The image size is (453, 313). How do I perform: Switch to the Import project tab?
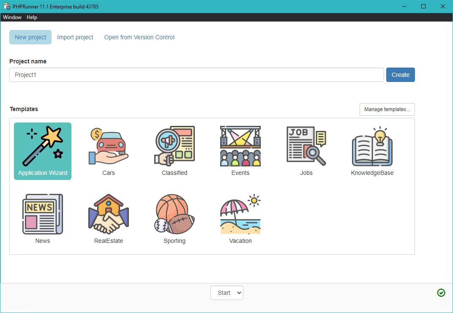[75, 37]
